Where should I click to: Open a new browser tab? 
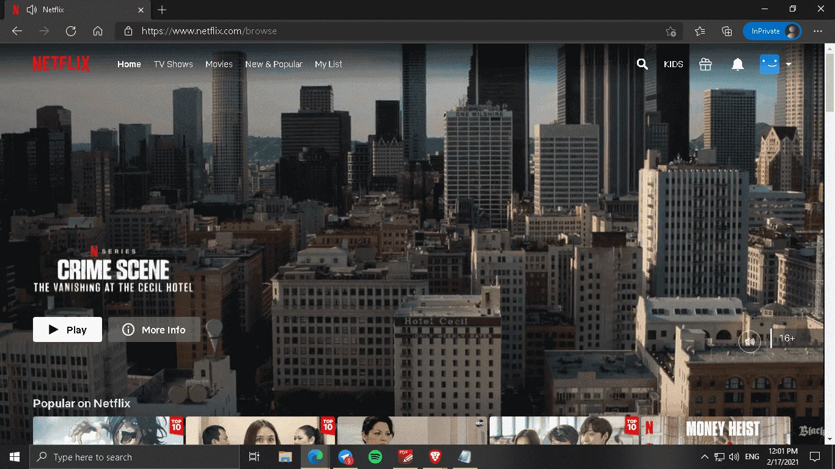[161, 10]
